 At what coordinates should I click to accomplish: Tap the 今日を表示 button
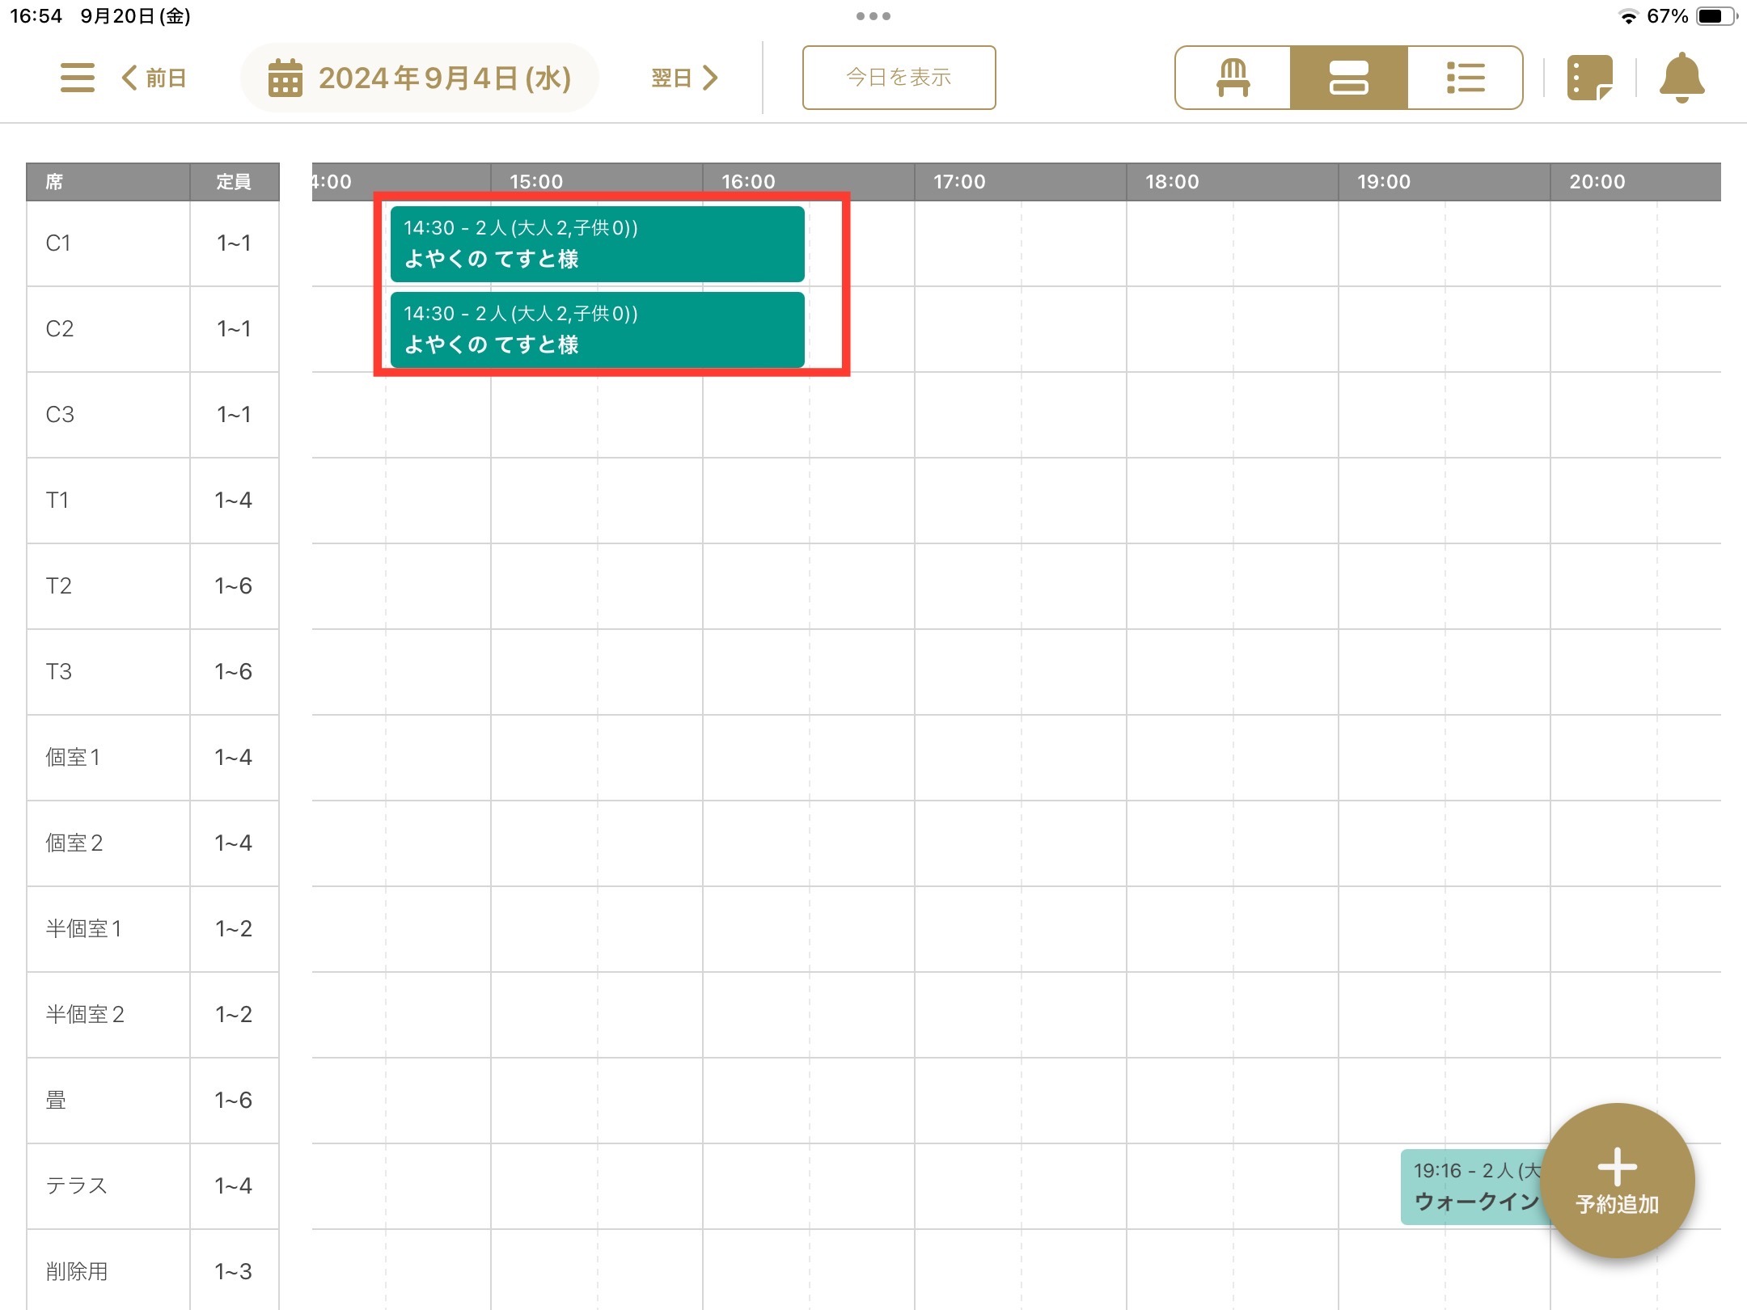click(899, 78)
